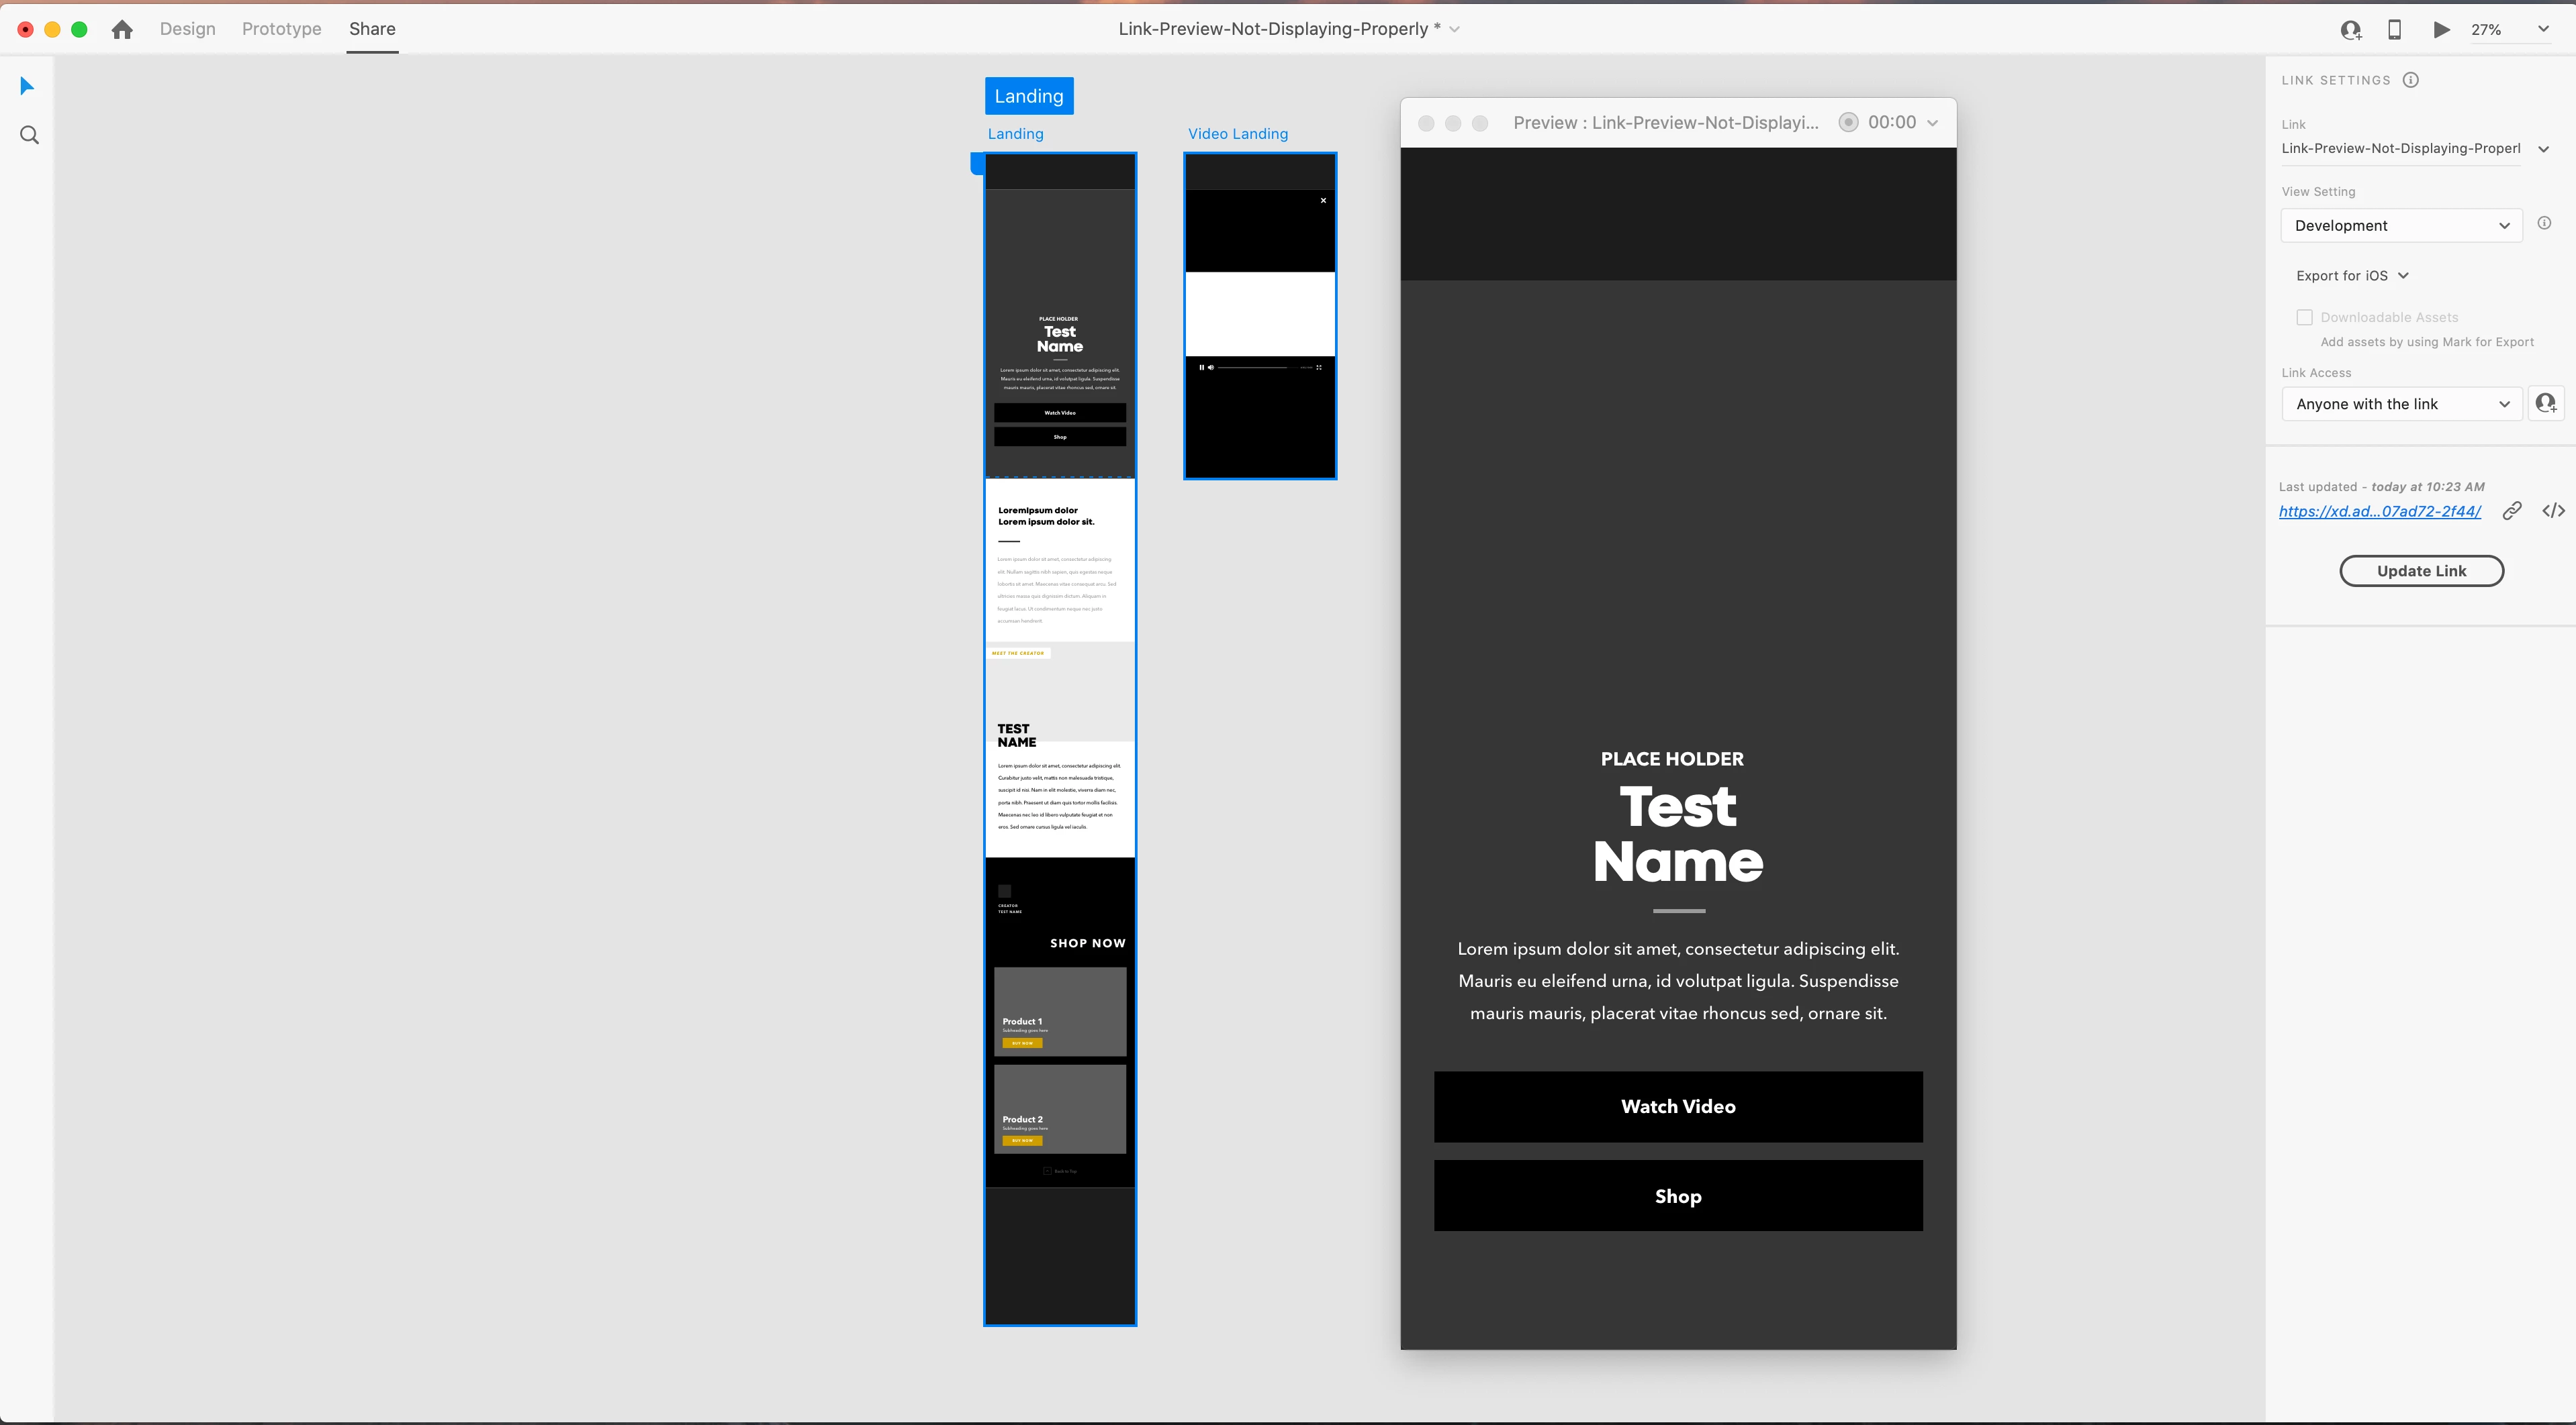Screen dimensions: 2576x1425
Task: Enable the Downloadable Assets checkbox
Action: point(2304,318)
